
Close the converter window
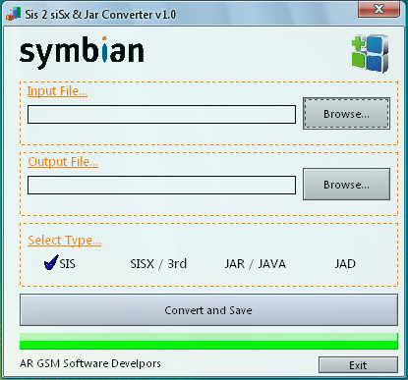coord(379,9)
